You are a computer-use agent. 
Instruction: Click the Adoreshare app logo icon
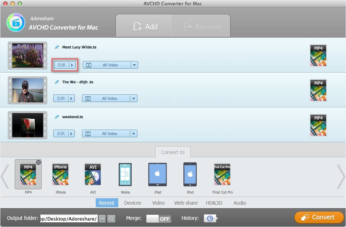[16, 23]
